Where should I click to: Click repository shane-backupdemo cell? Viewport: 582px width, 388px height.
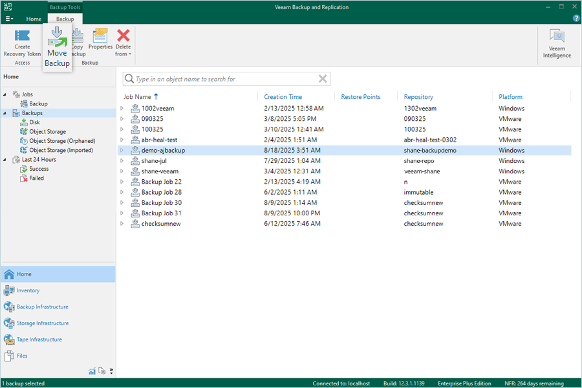coord(430,151)
